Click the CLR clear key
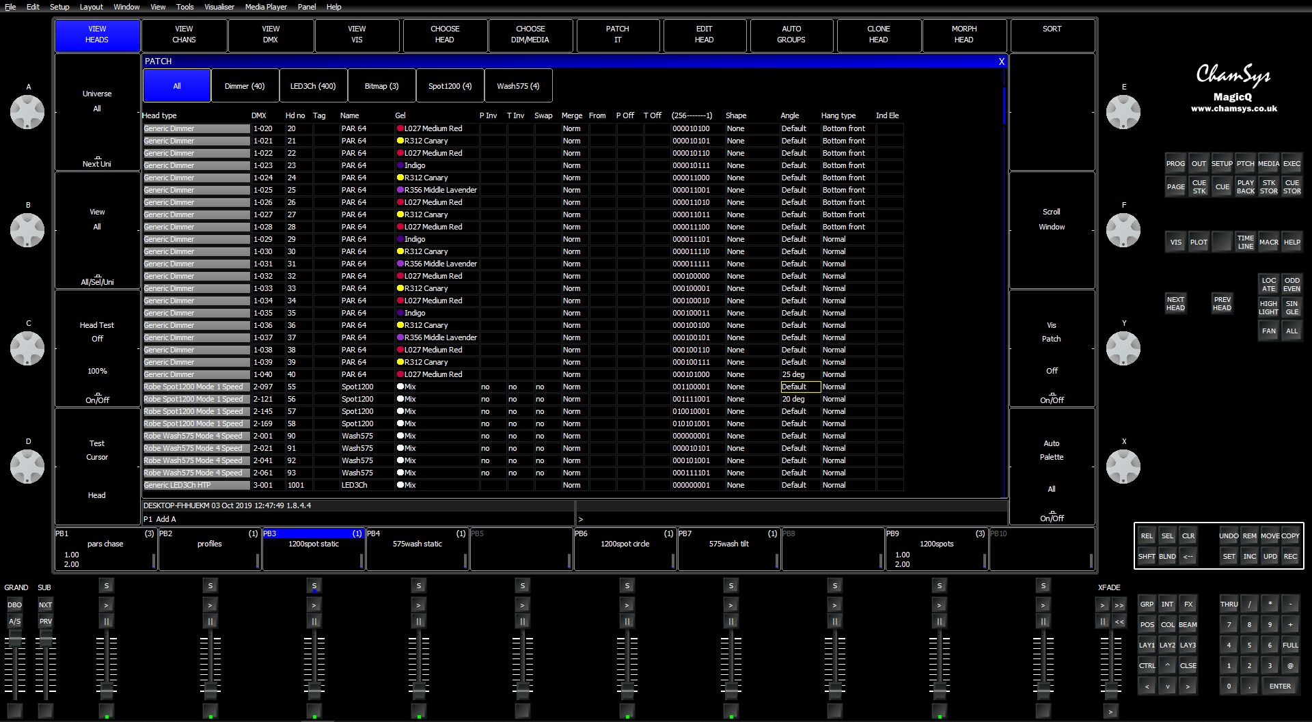This screenshot has height=722, width=1312. [1188, 536]
